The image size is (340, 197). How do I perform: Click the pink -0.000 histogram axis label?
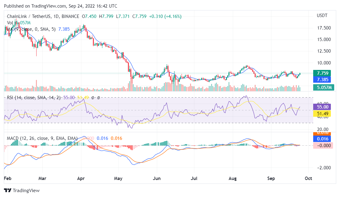(323, 146)
